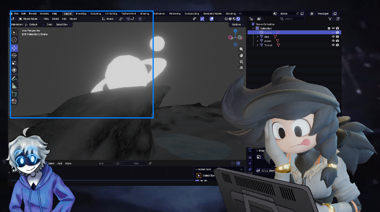Toggle Collection exclude checkbox in the Outliner
This screenshot has width=380, height=212.
329,28
